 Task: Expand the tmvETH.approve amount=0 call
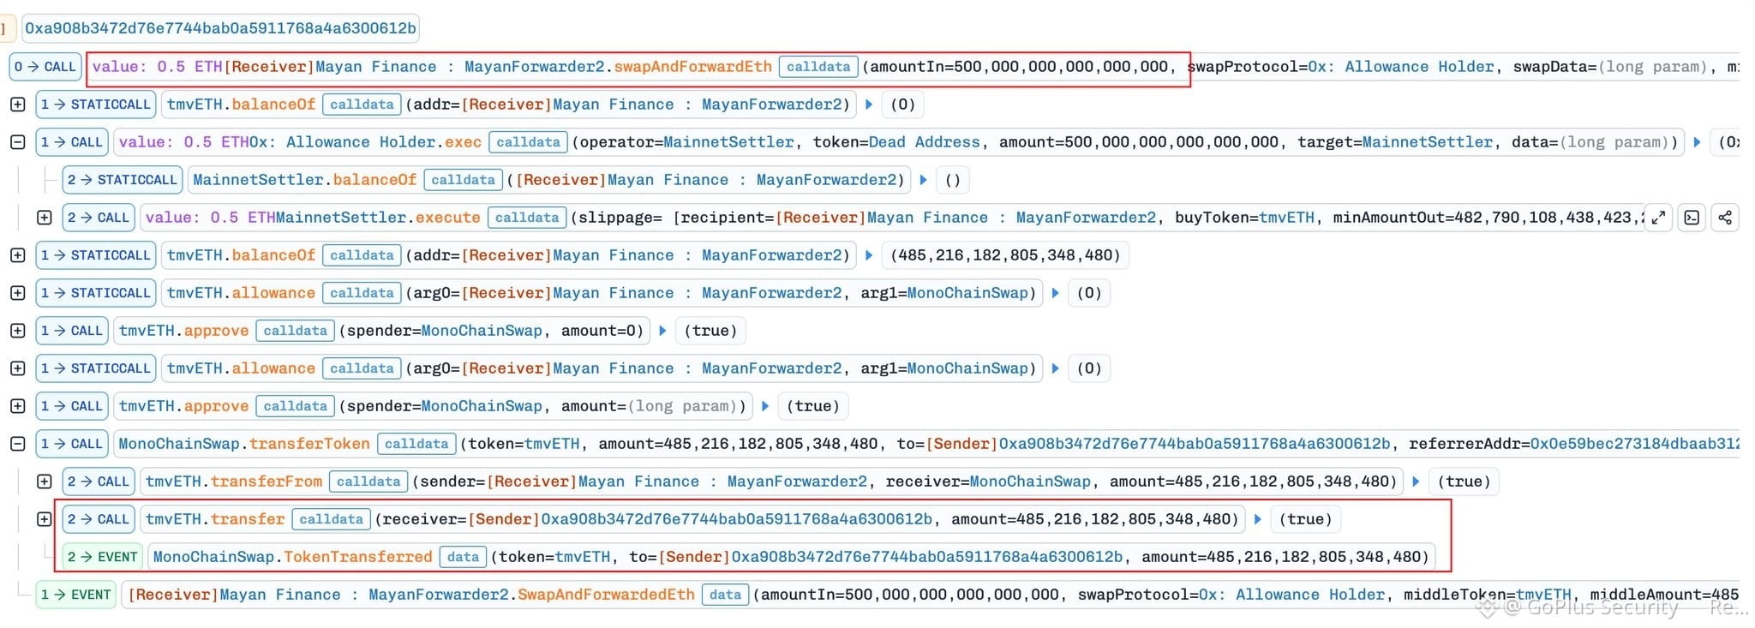pos(17,331)
